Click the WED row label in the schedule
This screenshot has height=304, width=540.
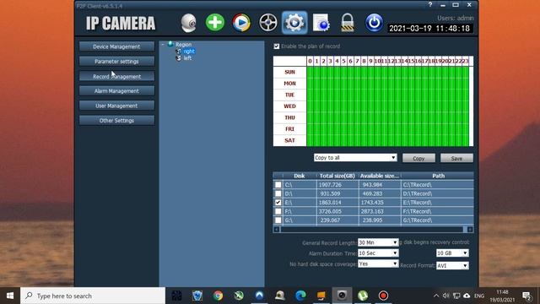289,106
